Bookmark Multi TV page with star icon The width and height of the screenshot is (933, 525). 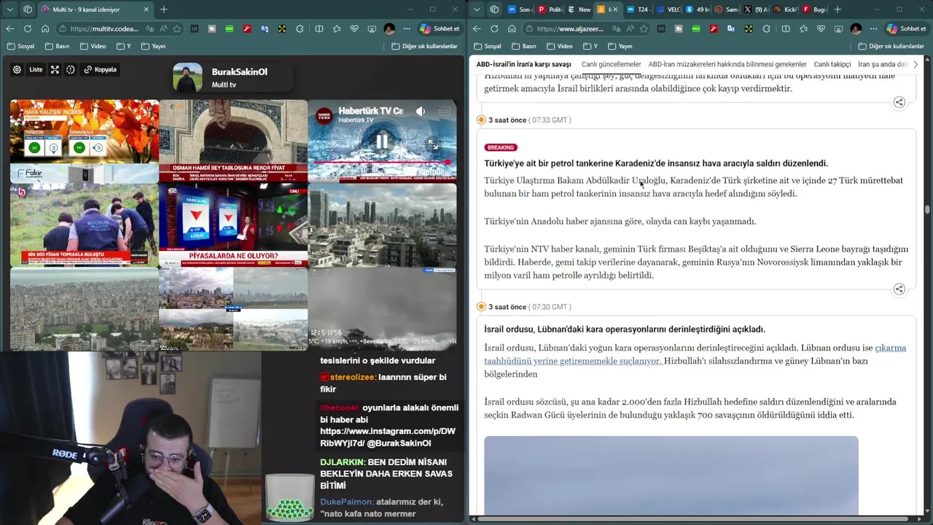click(176, 29)
